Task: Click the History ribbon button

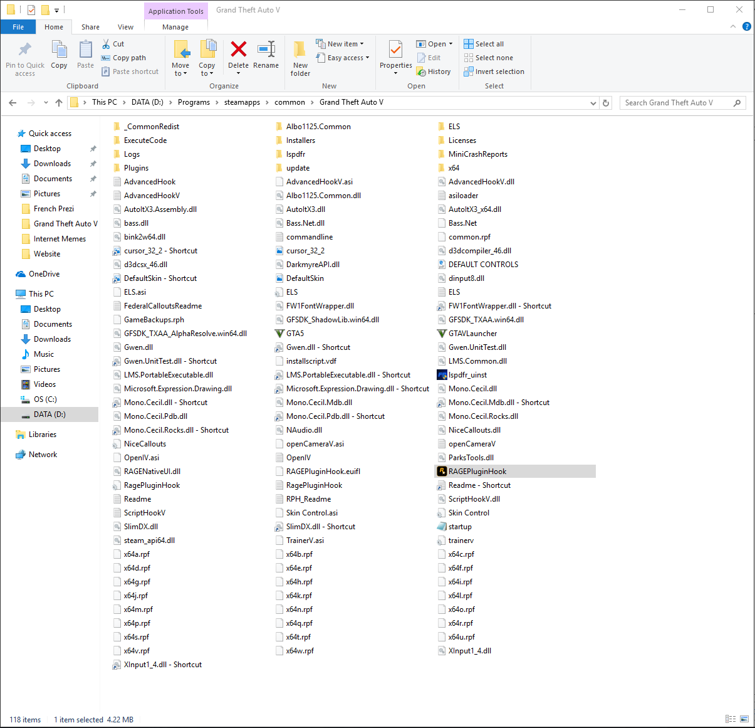Action: click(x=434, y=71)
